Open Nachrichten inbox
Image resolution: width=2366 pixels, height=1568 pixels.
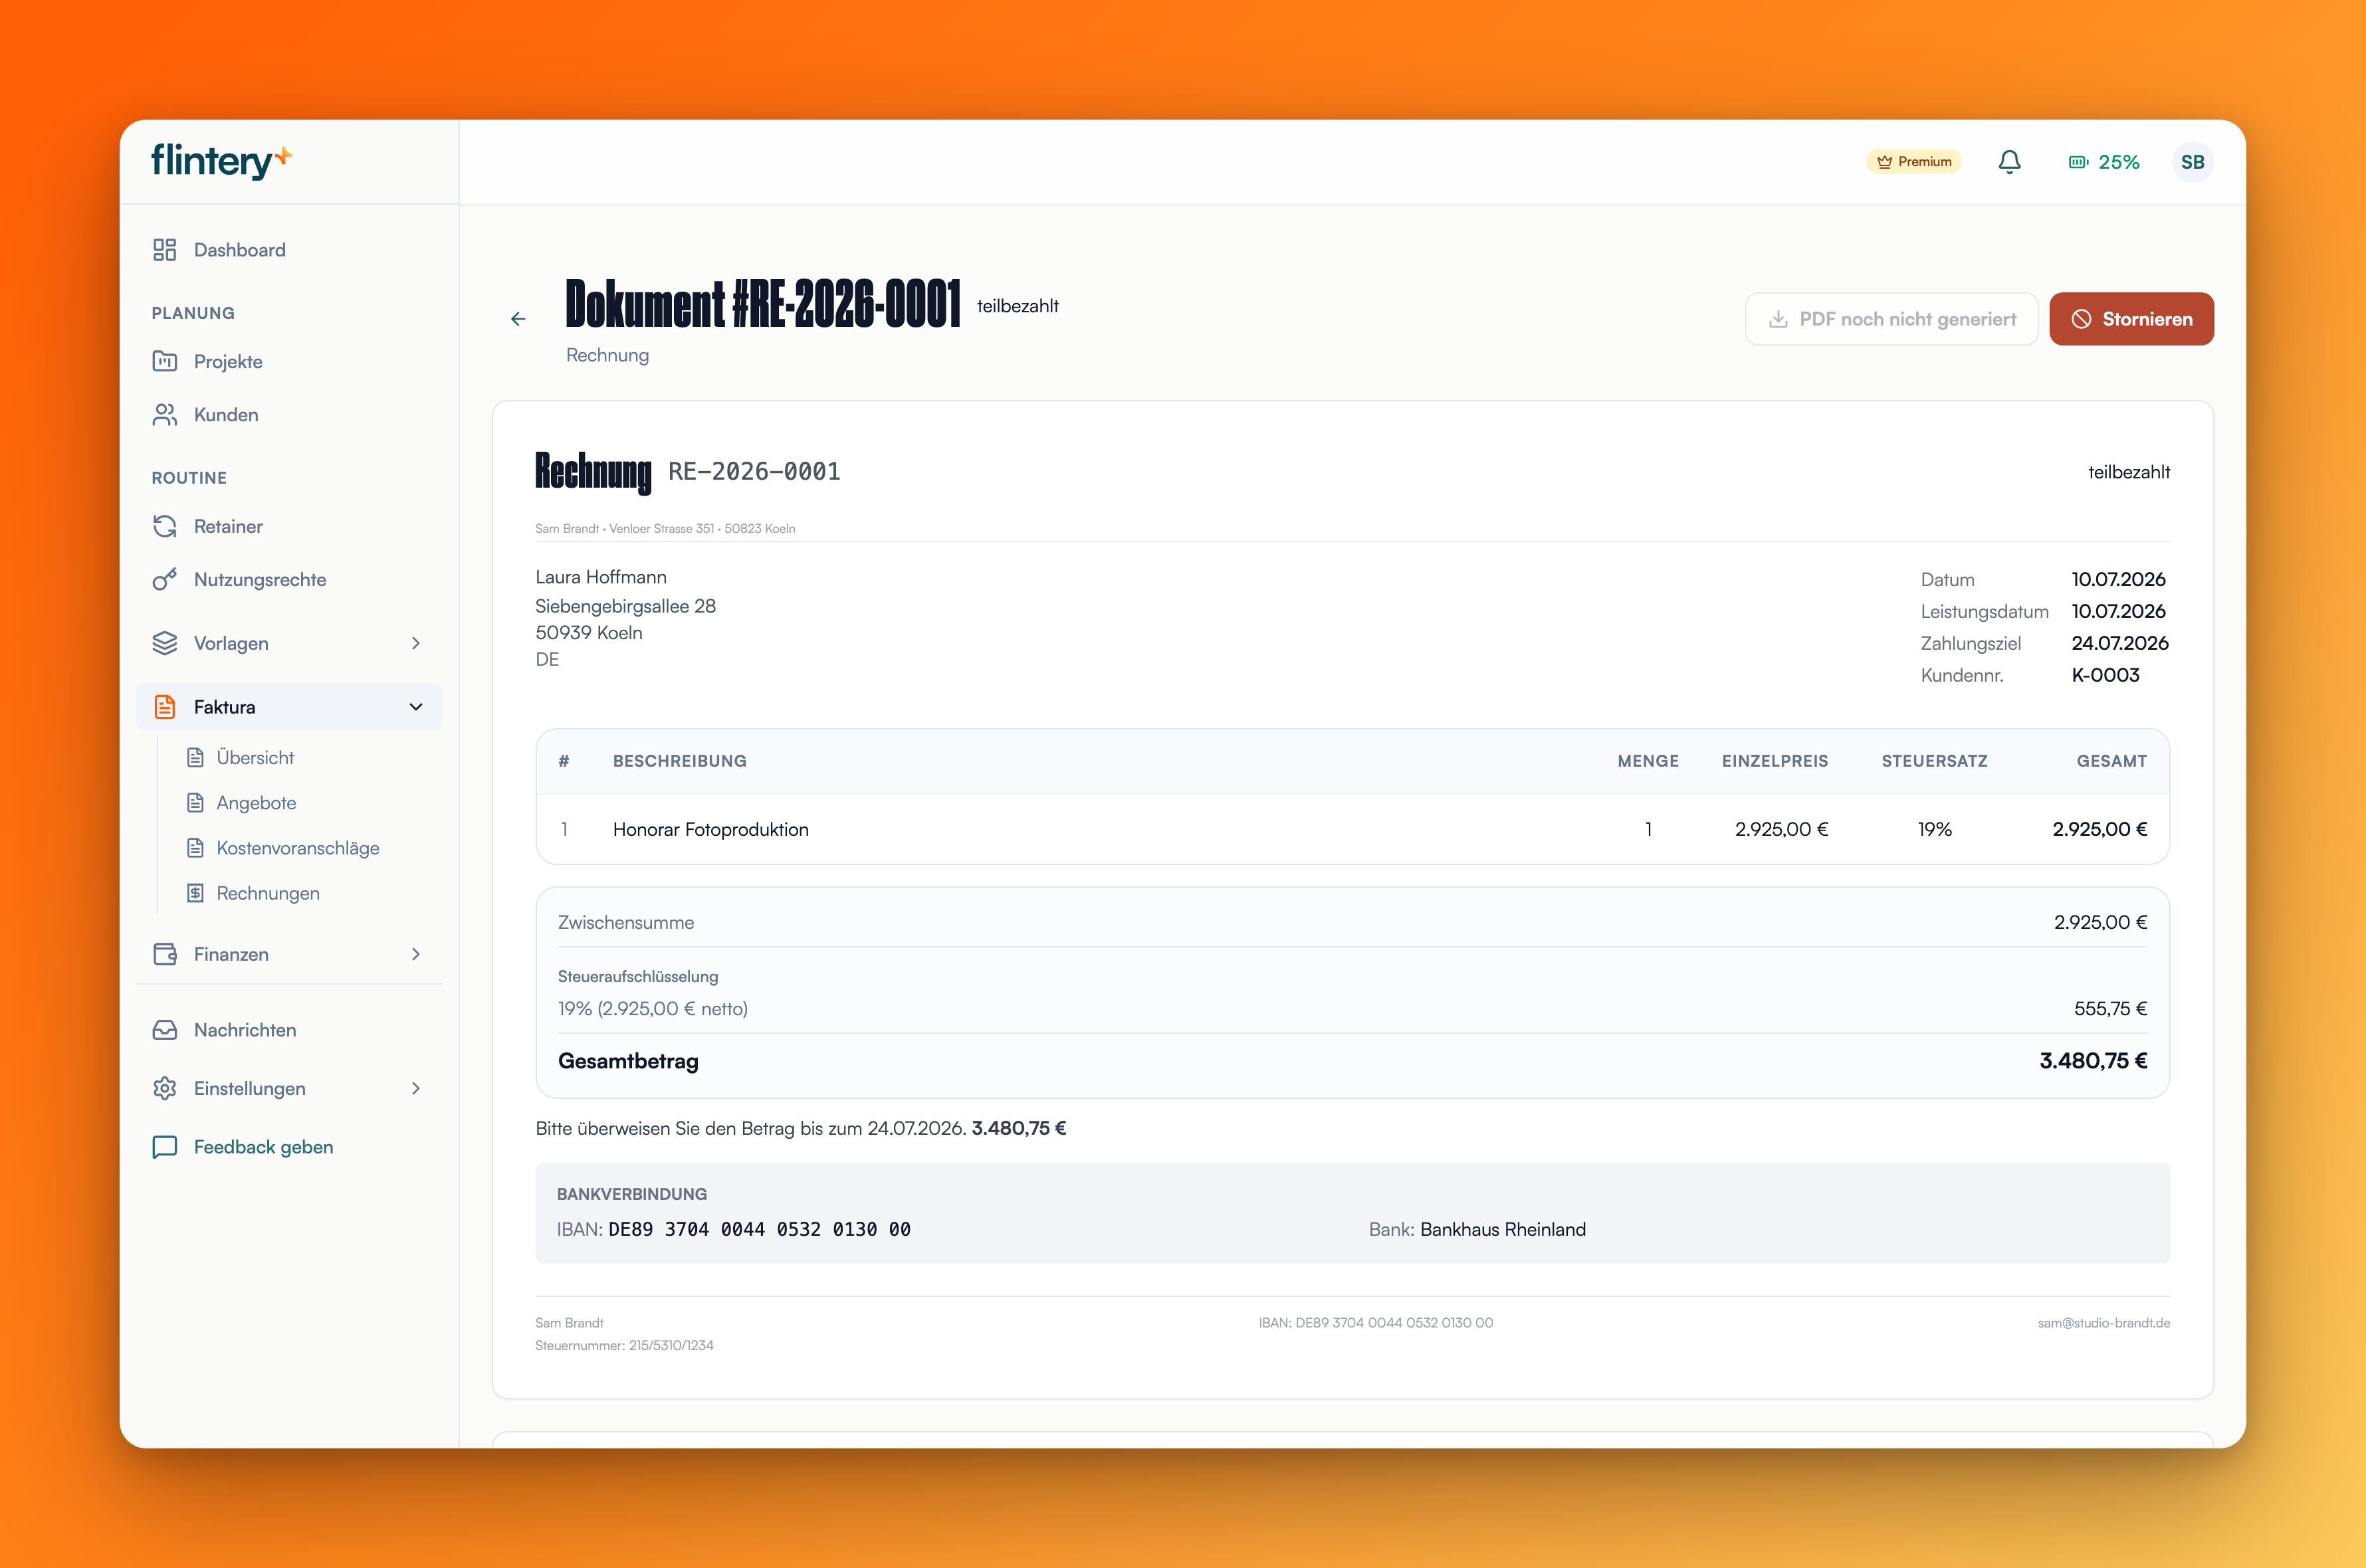(289, 1030)
